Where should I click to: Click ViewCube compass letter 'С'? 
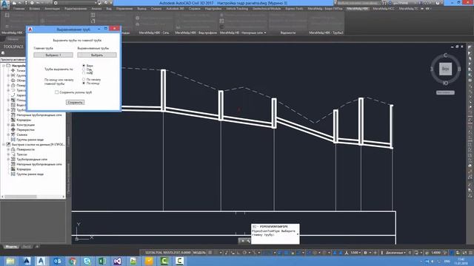[x=445, y=55]
